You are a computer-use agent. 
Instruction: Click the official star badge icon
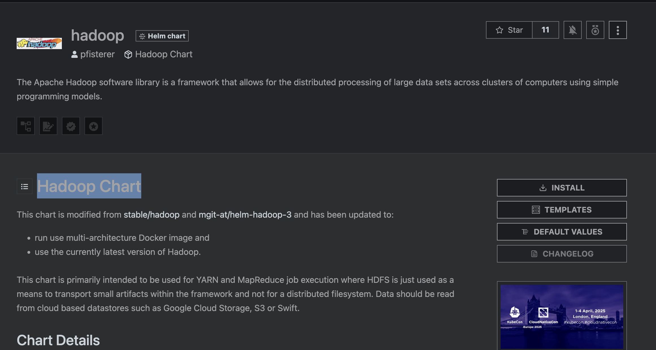94,126
